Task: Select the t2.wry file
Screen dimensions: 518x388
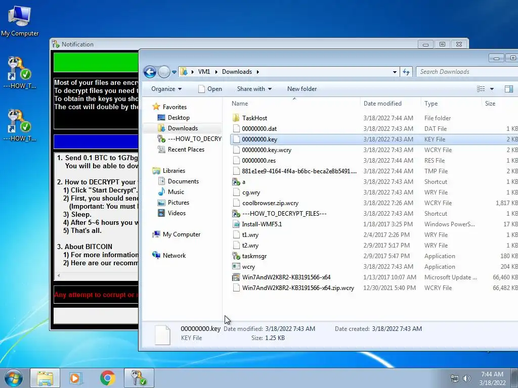Action: (250, 246)
